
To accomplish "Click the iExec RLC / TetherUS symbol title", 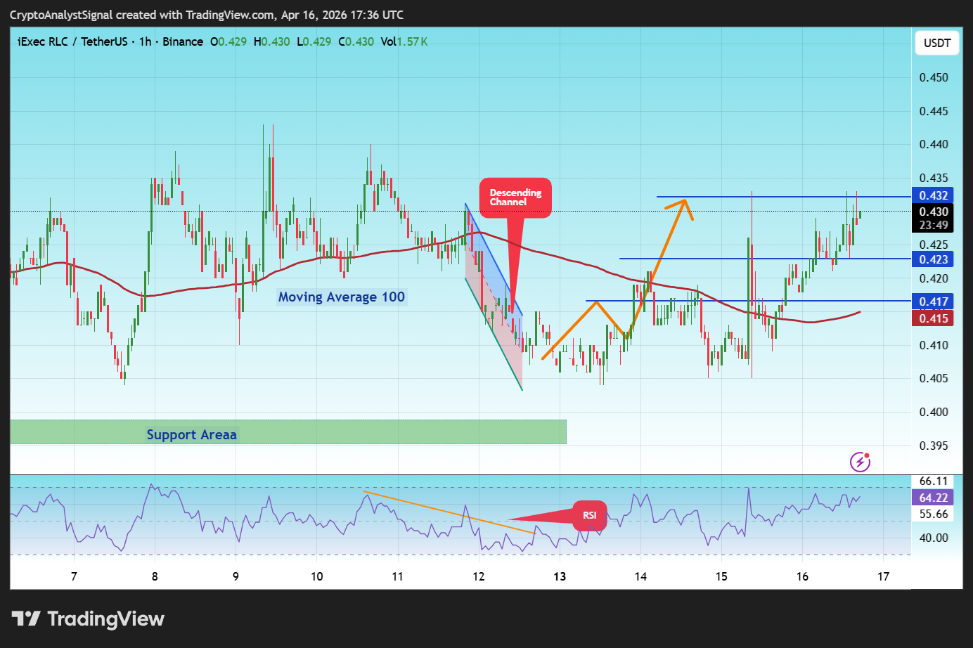I will click(72, 41).
